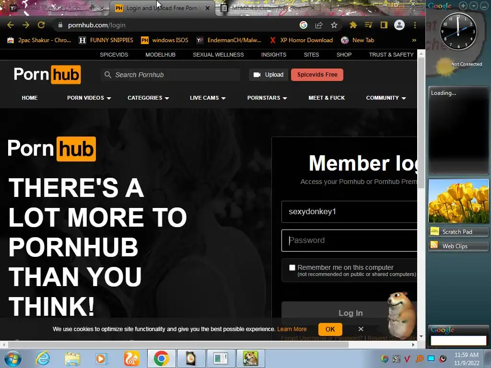
Task: Click the Search Pornhub search box
Action: (x=170, y=74)
